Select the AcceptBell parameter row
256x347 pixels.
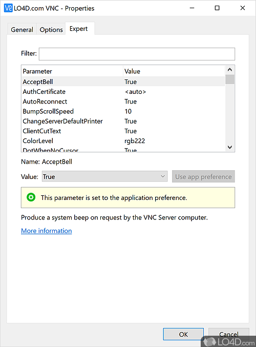point(123,81)
